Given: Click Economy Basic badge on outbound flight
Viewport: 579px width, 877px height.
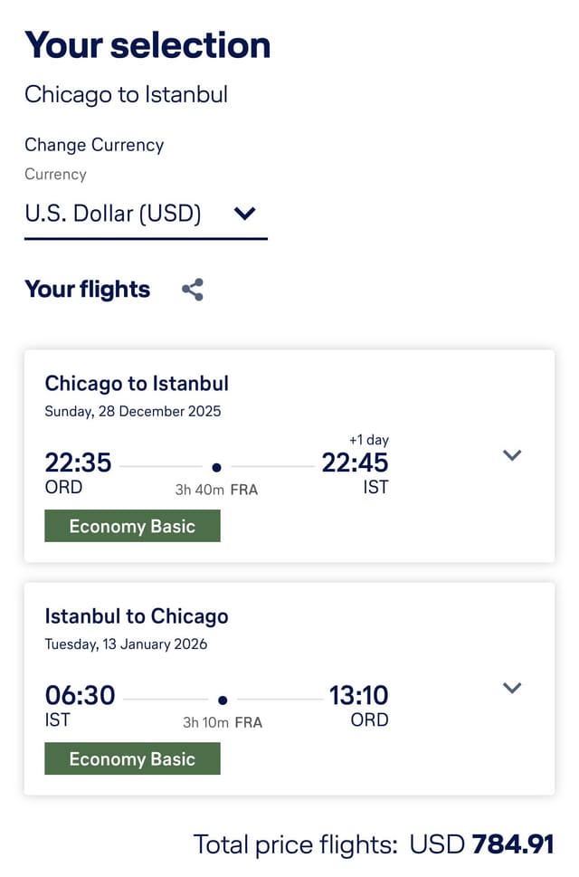Looking at the screenshot, I should pos(132,526).
